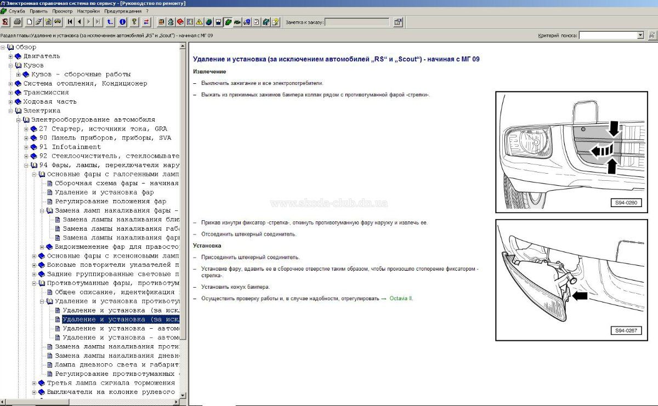Click the blue info circle icon
Image resolution: width=658 pixels, height=406 pixels.
point(122,22)
